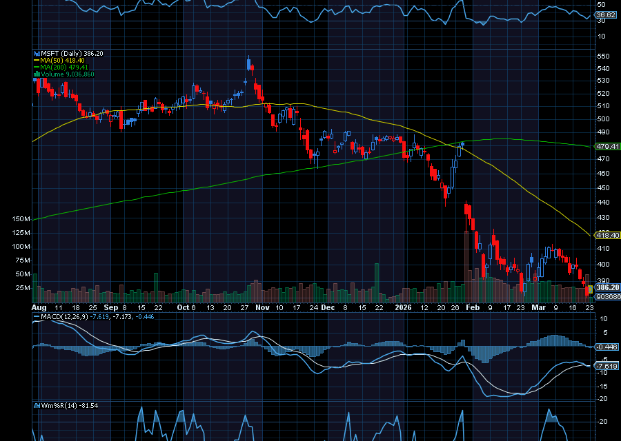
Task: Select the yellow MA(50) line marker icon
Action: (x=37, y=60)
